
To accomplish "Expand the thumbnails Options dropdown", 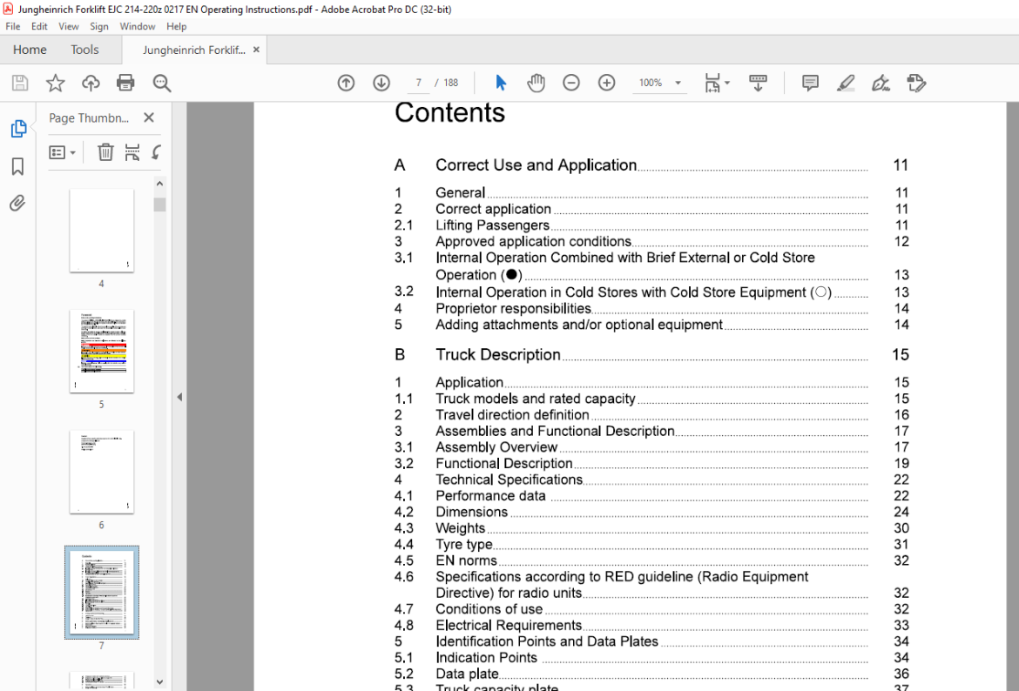I will click(63, 152).
